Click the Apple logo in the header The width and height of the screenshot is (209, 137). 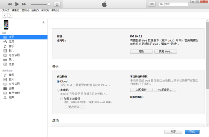click(x=104, y=4)
